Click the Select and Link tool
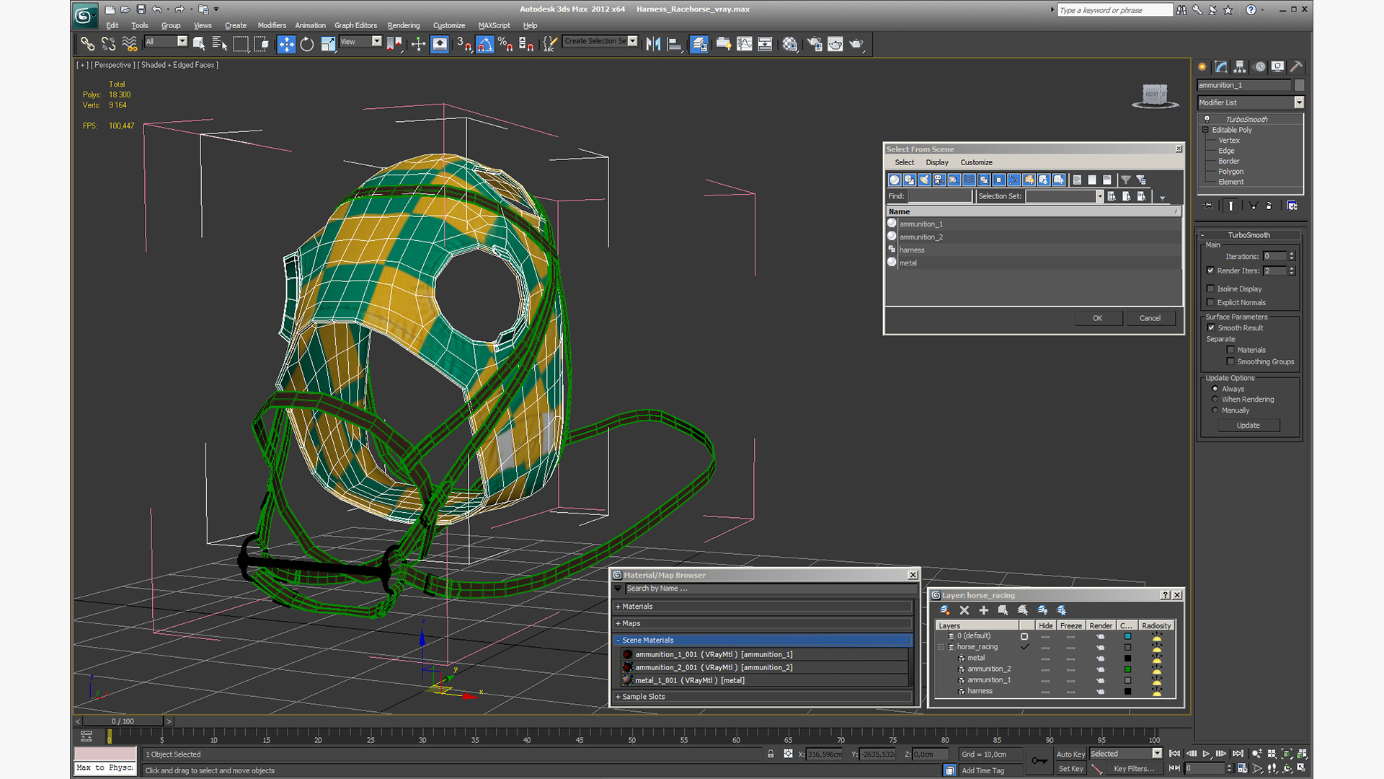Image resolution: width=1384 pixels, height=779 pixels. [x=87, y=44]
